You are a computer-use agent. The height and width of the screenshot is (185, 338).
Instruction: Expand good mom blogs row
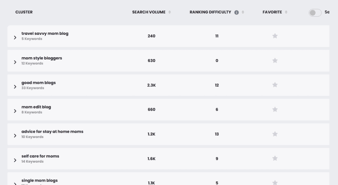15,87
